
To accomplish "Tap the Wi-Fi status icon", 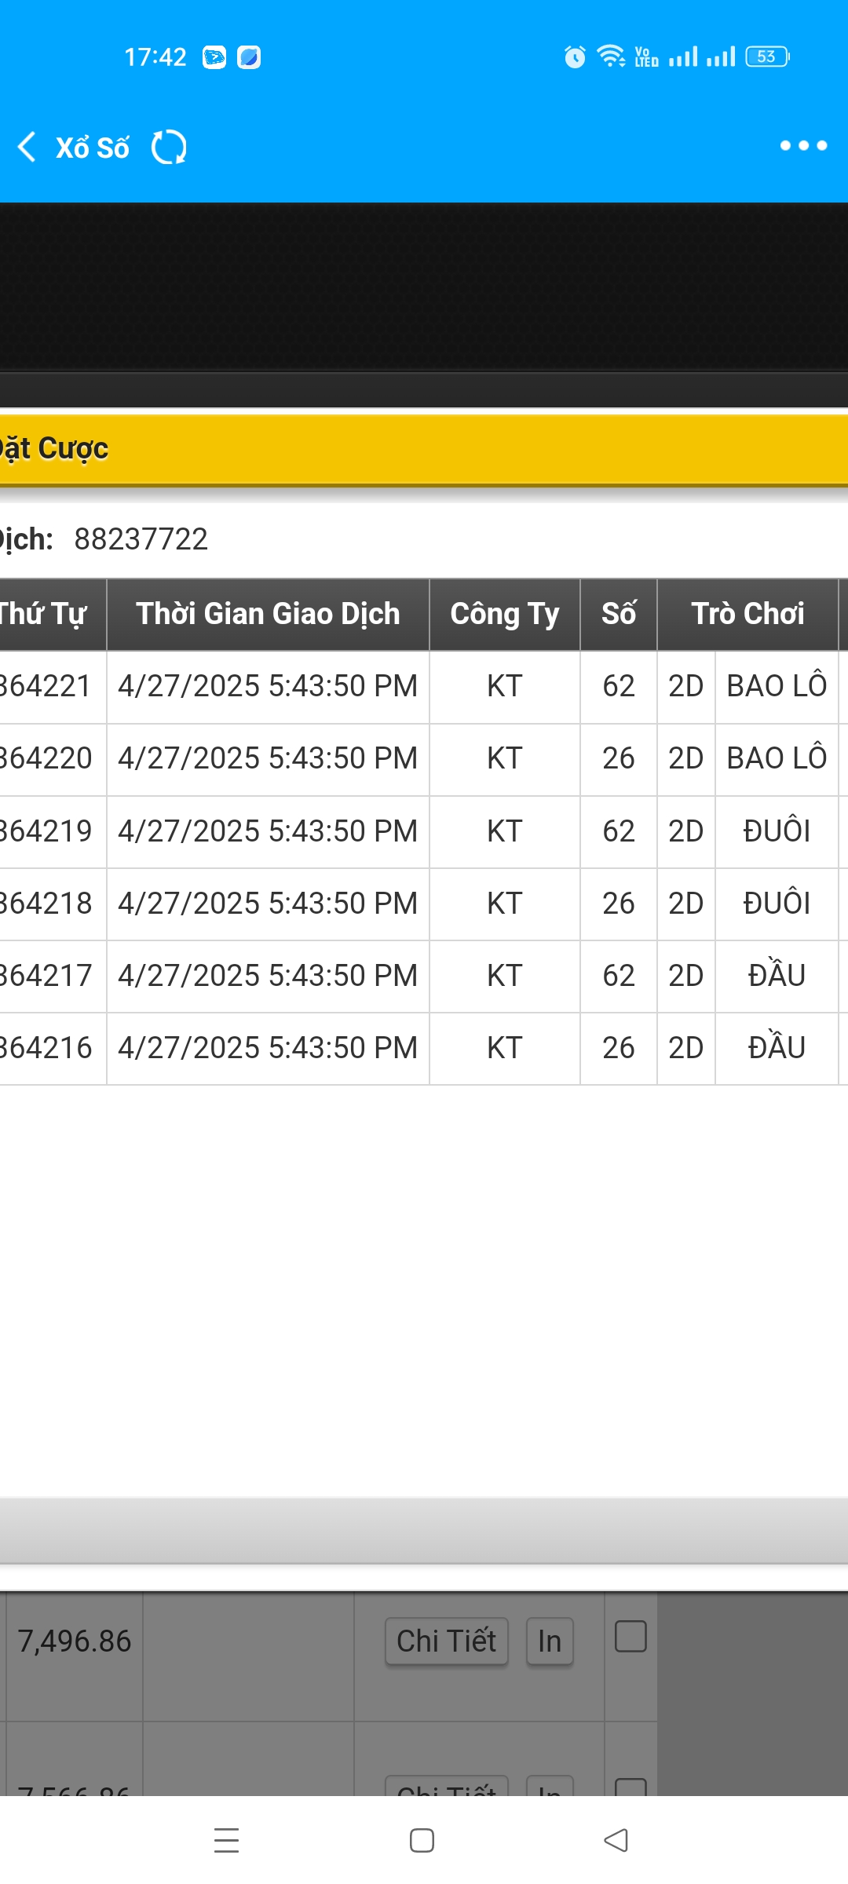I will pos(610,57).
